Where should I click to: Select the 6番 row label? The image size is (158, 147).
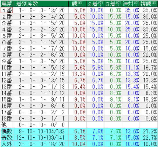(7, 42)
